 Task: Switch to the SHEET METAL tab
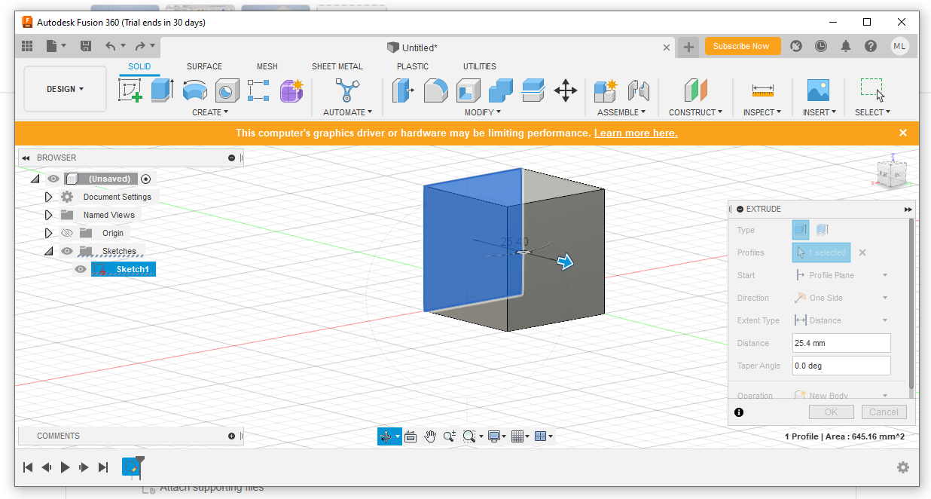coord(337,66)
